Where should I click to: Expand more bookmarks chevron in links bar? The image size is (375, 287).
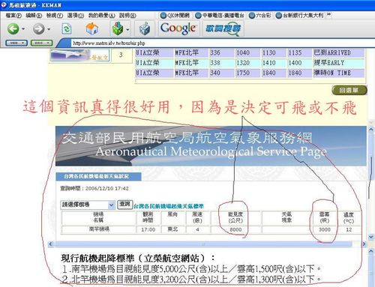[329, 15]
